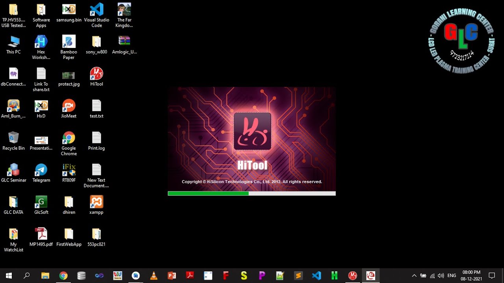The height and width of the screenshot is (283, 504).
Task: Open File Explorer from the taskbar
Action: pyautogui.click(x=45, y=276)
